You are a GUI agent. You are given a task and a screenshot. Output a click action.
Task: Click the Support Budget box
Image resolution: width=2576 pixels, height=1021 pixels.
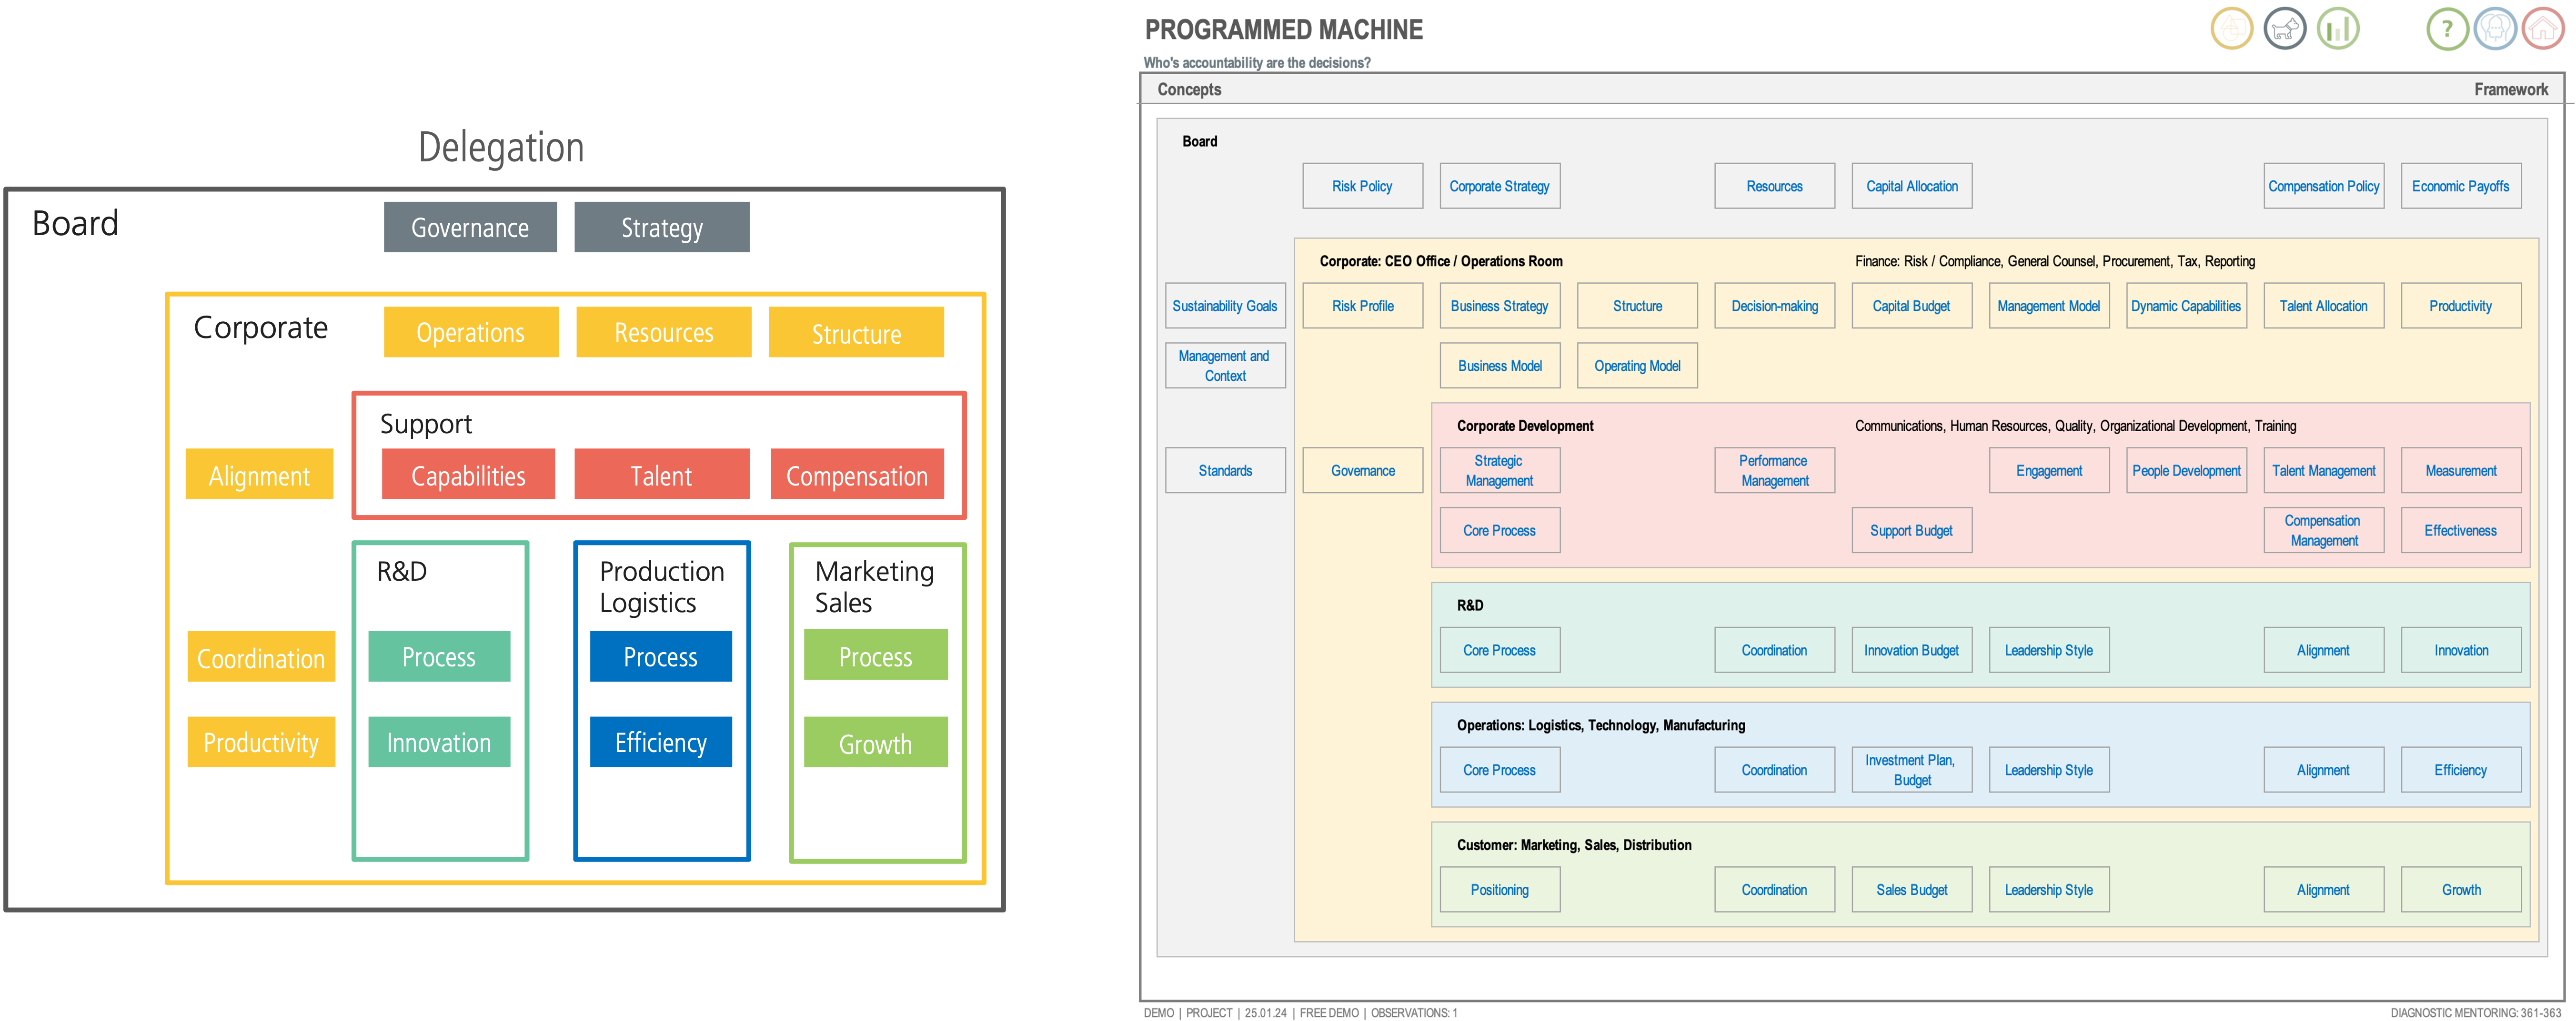click(x=1911, y=530)
